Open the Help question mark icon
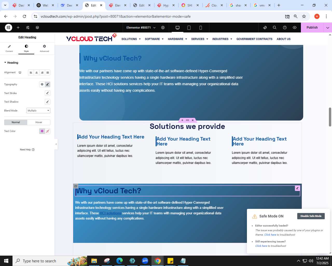 (285, 28)
